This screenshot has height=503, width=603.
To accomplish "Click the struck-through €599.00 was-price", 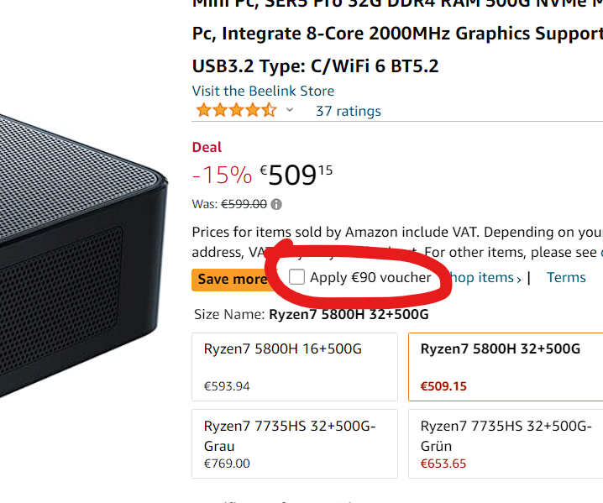I will [244, 204].
